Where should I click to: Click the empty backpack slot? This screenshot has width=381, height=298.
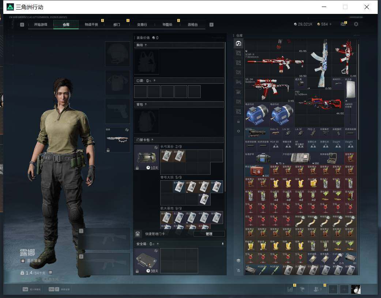(x=147, y=121)
